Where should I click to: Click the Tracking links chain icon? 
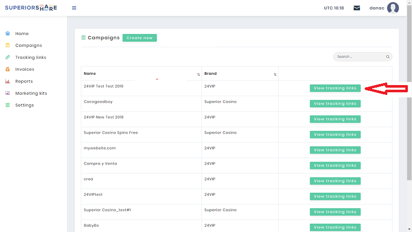click(x=8, y=57)
